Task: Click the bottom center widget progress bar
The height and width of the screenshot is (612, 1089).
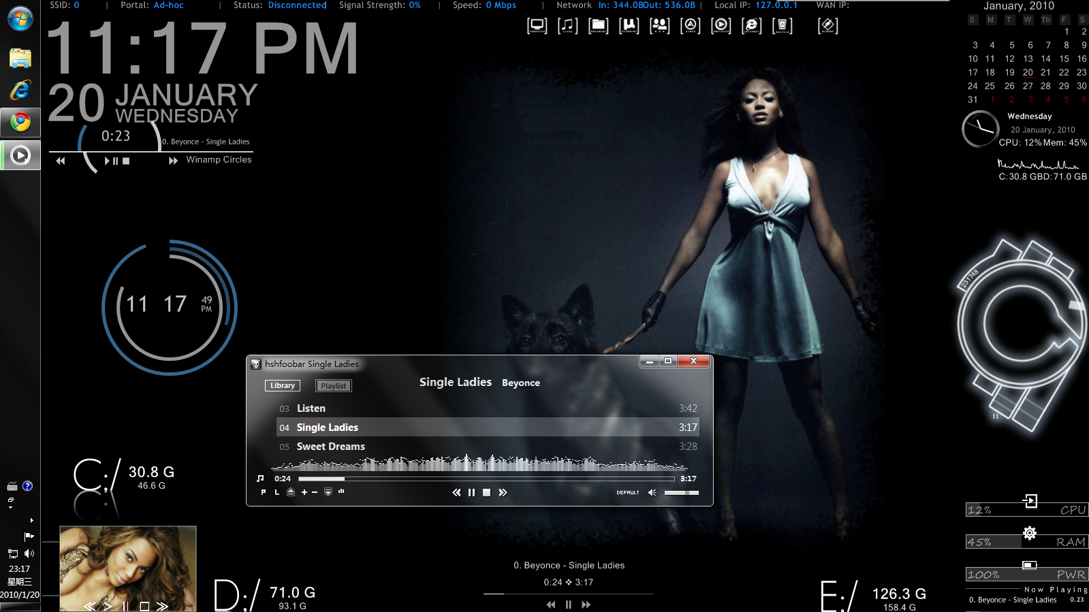Action: (569, 594)
